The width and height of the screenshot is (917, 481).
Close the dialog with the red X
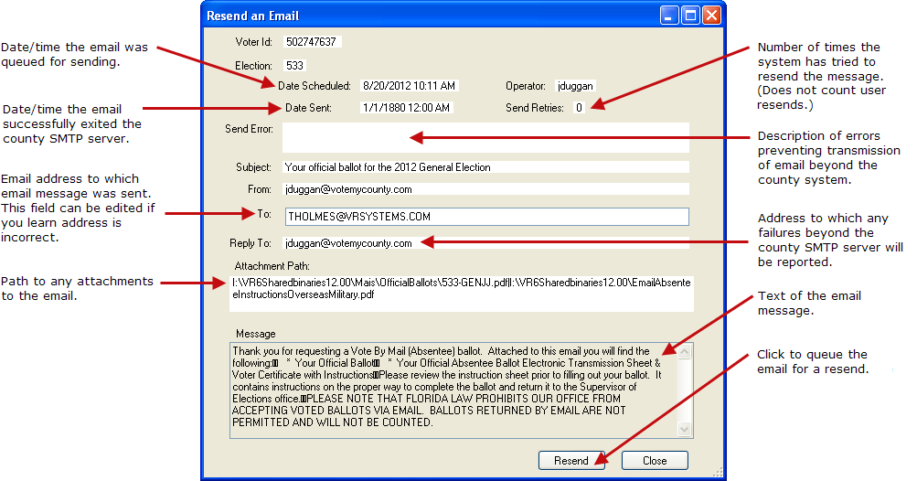(x=711, y=16)
